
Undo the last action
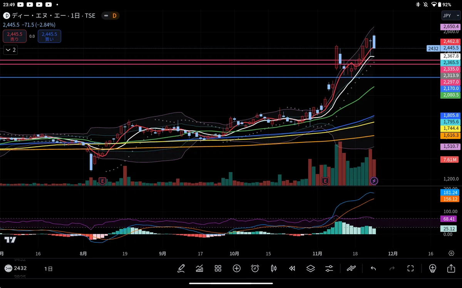coord(373,268)
